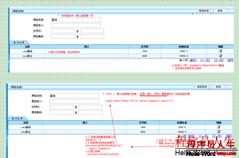This screenshot has width=239, height=158.
Task: Click the 高级查询 button in bottom panel
Action: 202,87
